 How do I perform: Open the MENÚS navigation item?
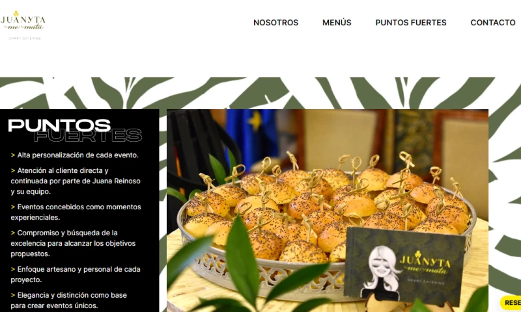pyautogui.click(x=337, y=23)
